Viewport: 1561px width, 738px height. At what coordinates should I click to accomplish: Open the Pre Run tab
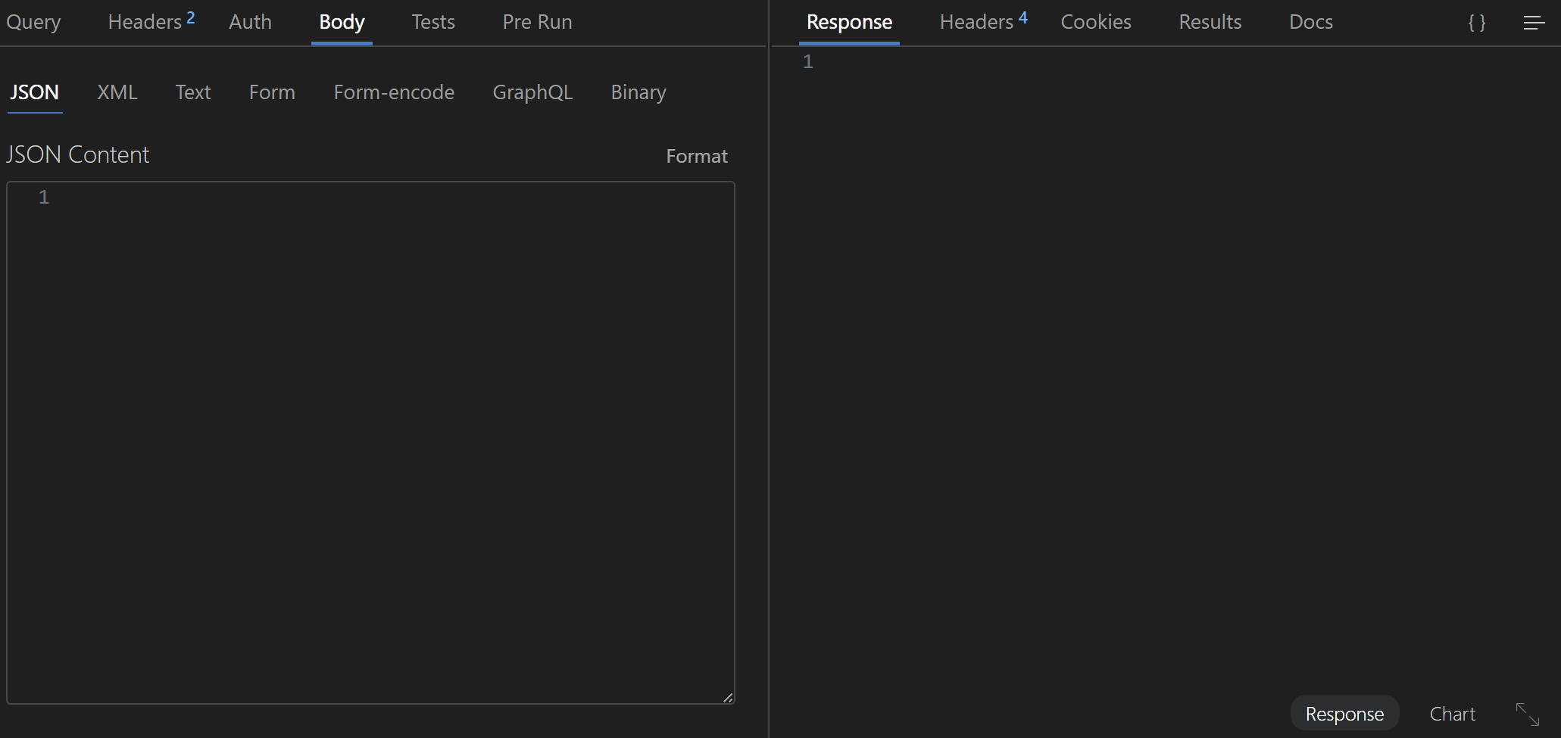point(537,22)
